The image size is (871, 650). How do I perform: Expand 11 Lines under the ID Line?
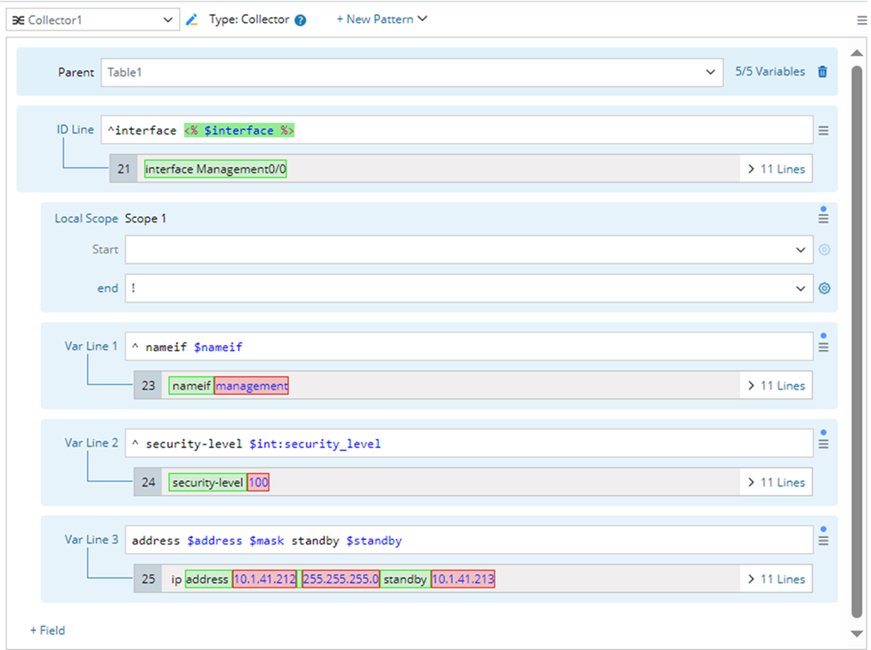[775, 169]
